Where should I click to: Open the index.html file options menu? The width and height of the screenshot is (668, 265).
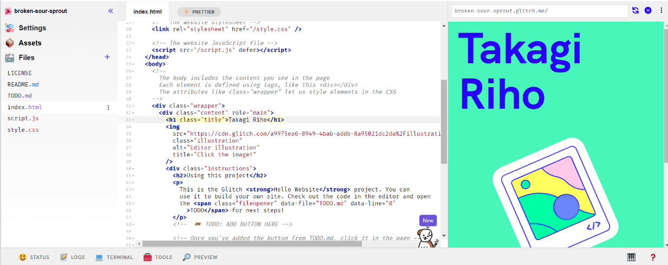[108, 107]
